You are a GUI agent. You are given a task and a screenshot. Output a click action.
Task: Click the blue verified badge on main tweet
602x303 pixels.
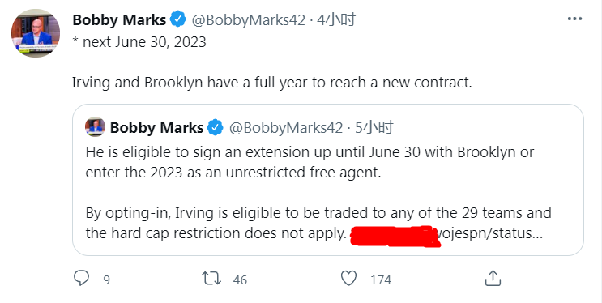pos(178,19)
